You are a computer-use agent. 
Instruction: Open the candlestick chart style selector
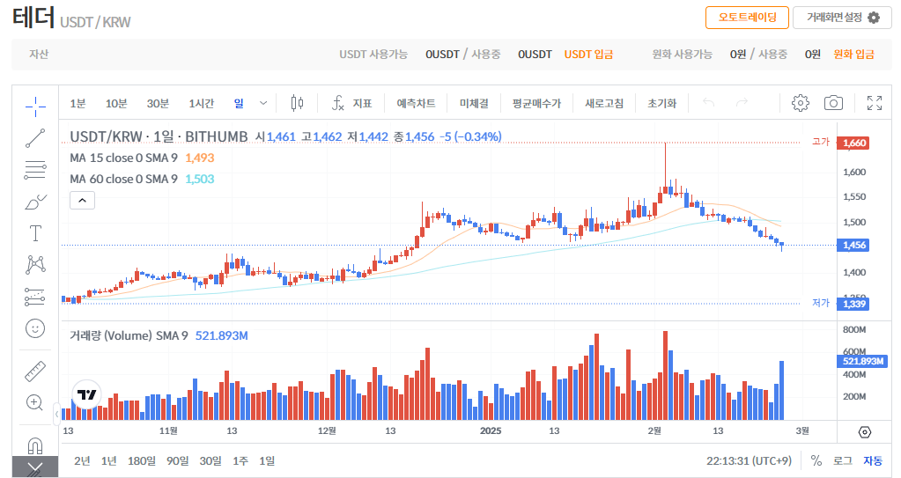pos(297,103)
